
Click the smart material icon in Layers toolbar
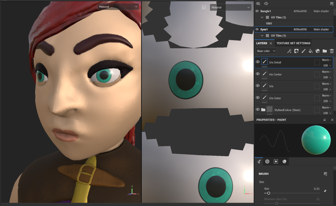pos(317,51)
